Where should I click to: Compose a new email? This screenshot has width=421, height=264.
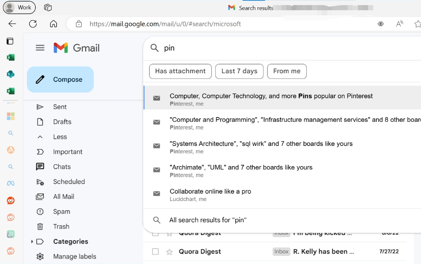[x=60, y=80]
